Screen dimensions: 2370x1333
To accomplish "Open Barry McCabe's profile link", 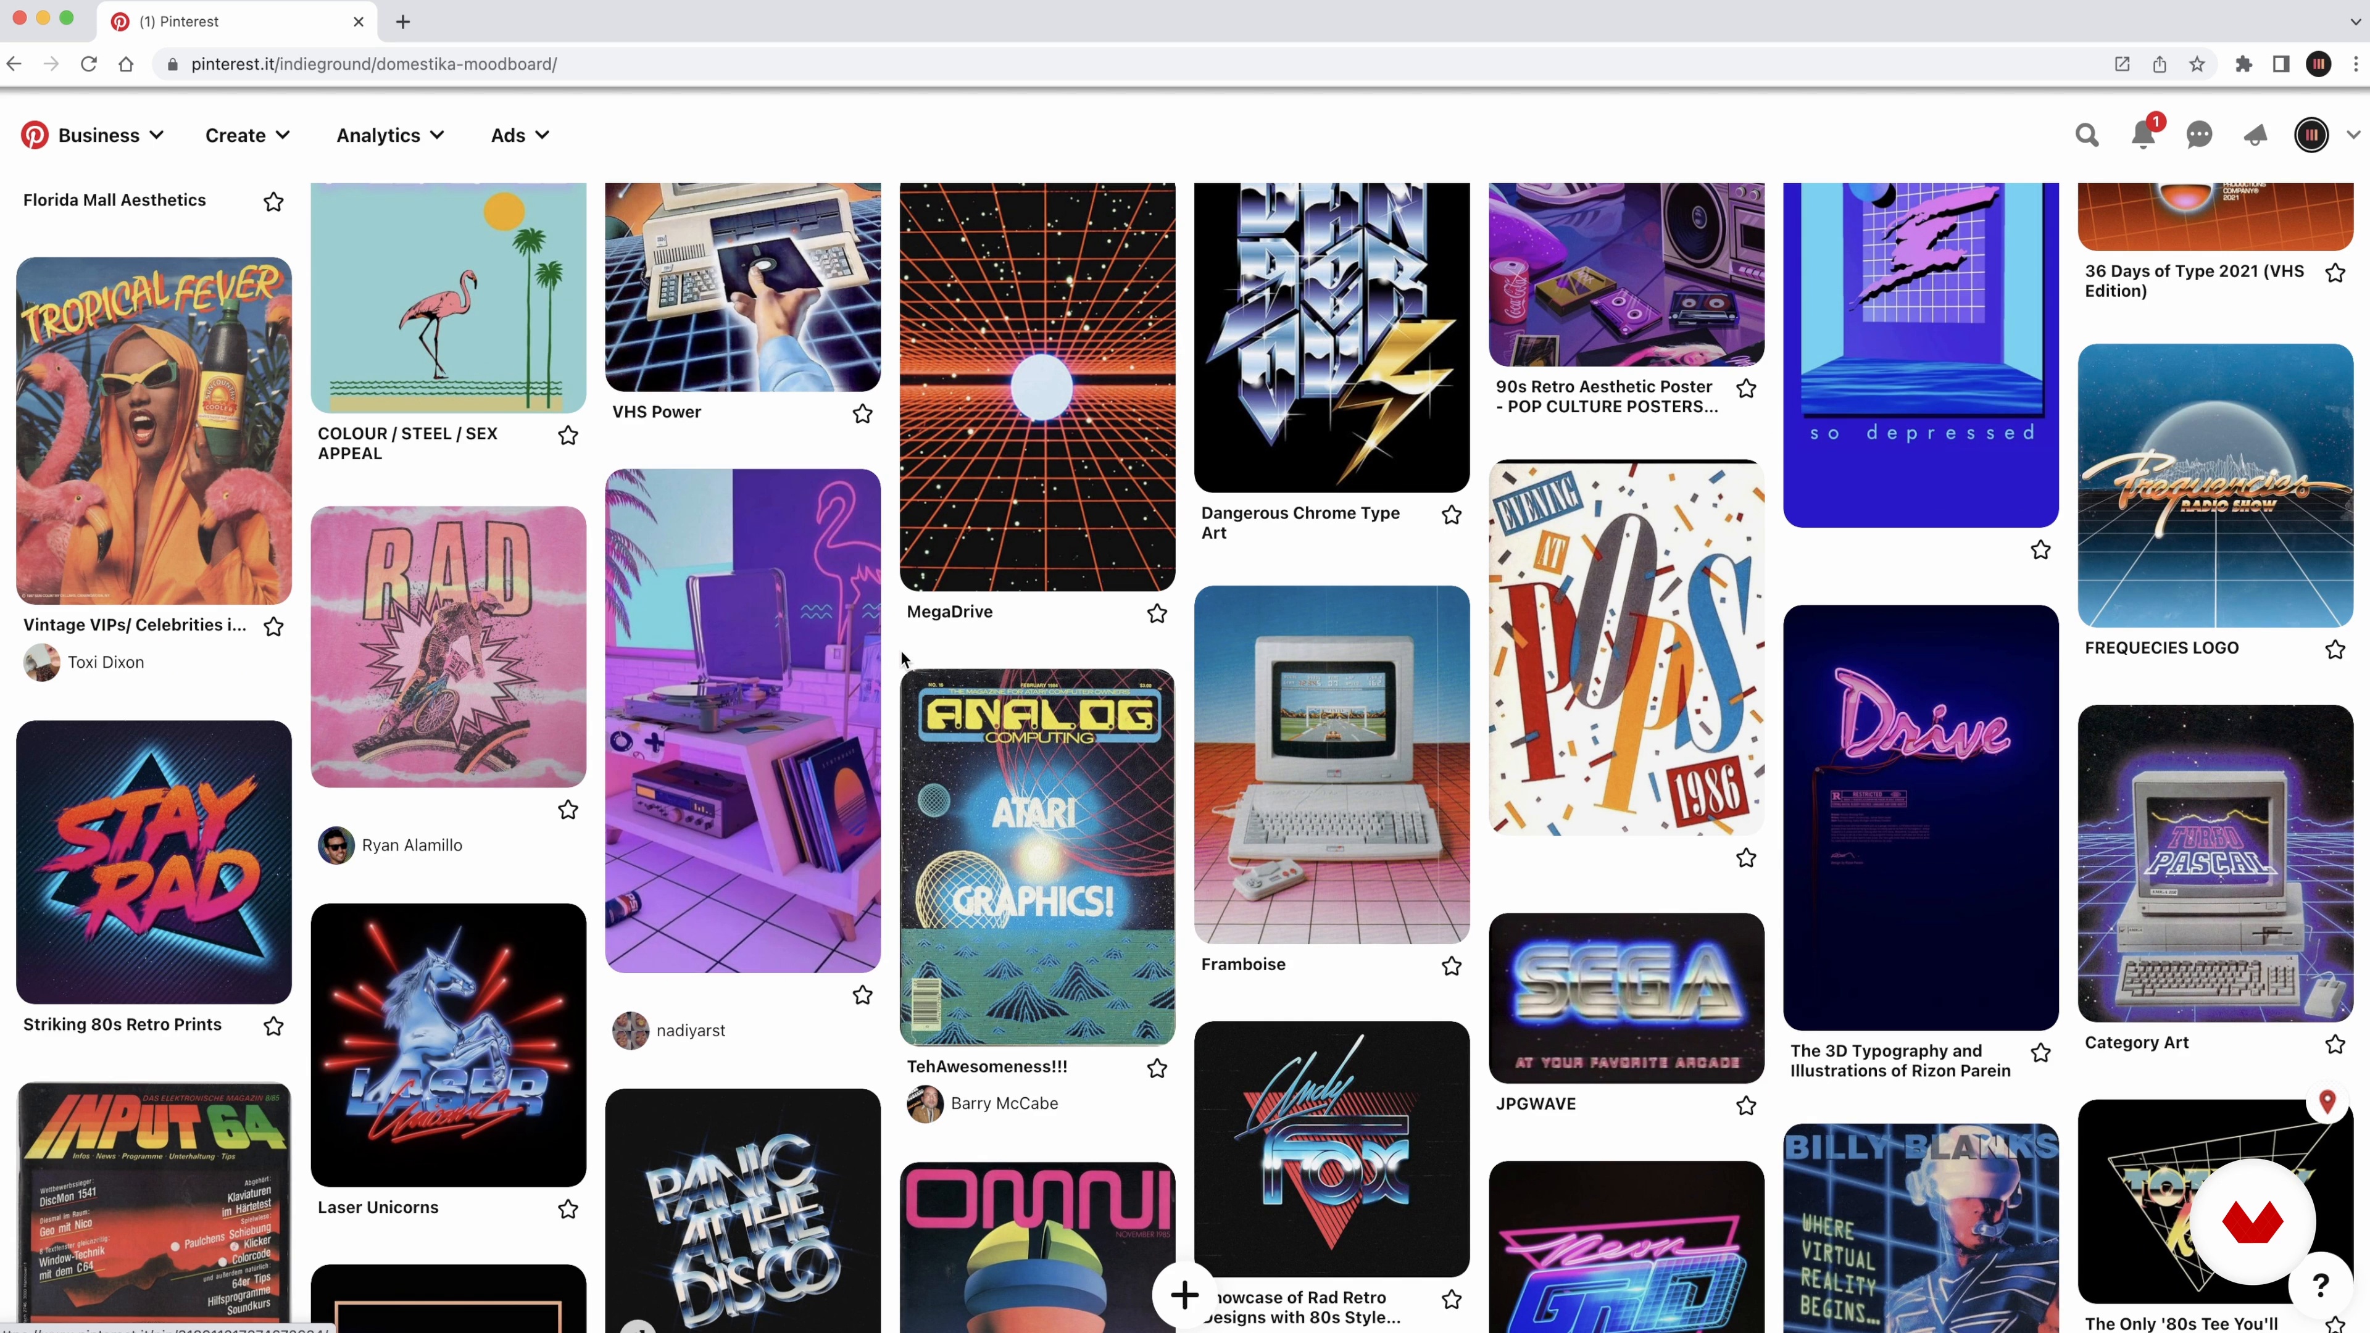I will click(1004, 1103).
